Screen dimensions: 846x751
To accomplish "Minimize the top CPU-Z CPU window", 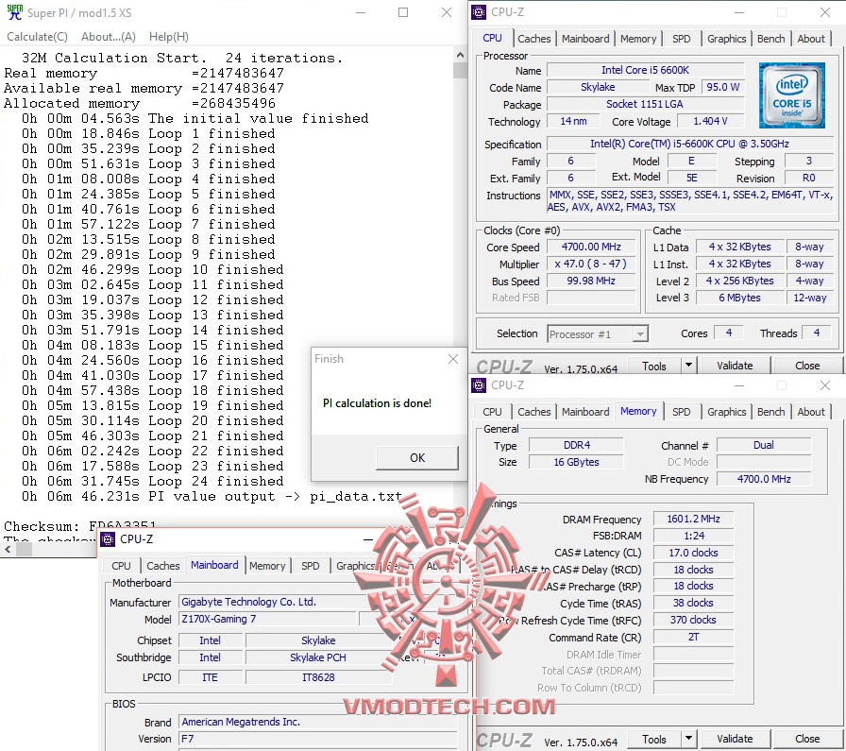I will (x=739, y=12).
